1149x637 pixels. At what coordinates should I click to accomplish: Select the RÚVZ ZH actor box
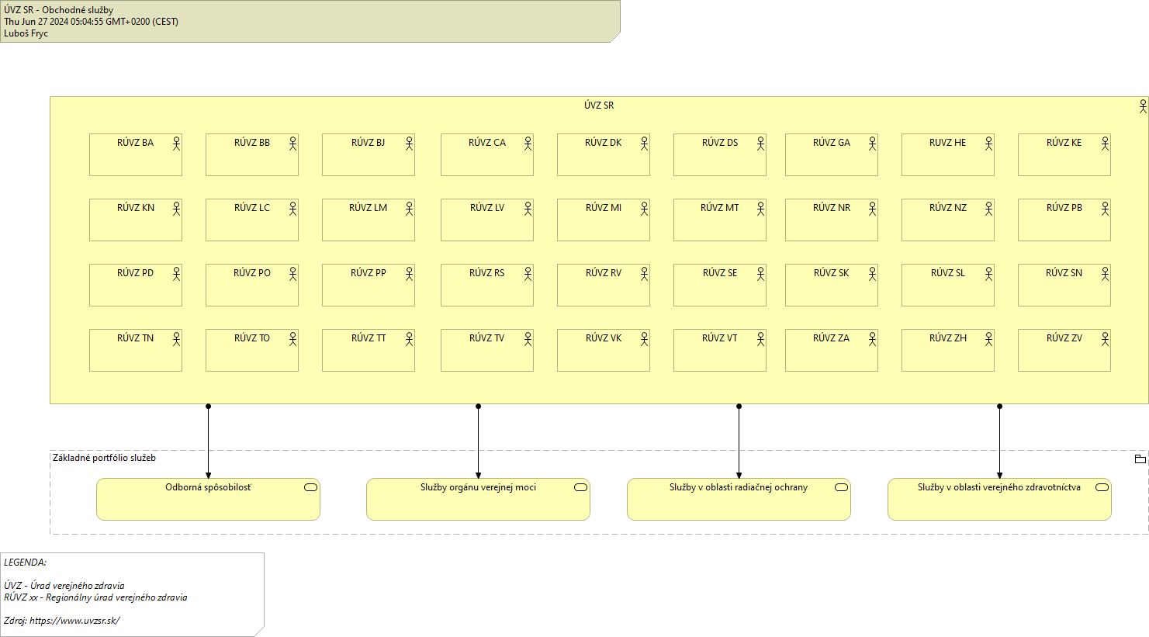pyautogui.click(x=948, y=351)
